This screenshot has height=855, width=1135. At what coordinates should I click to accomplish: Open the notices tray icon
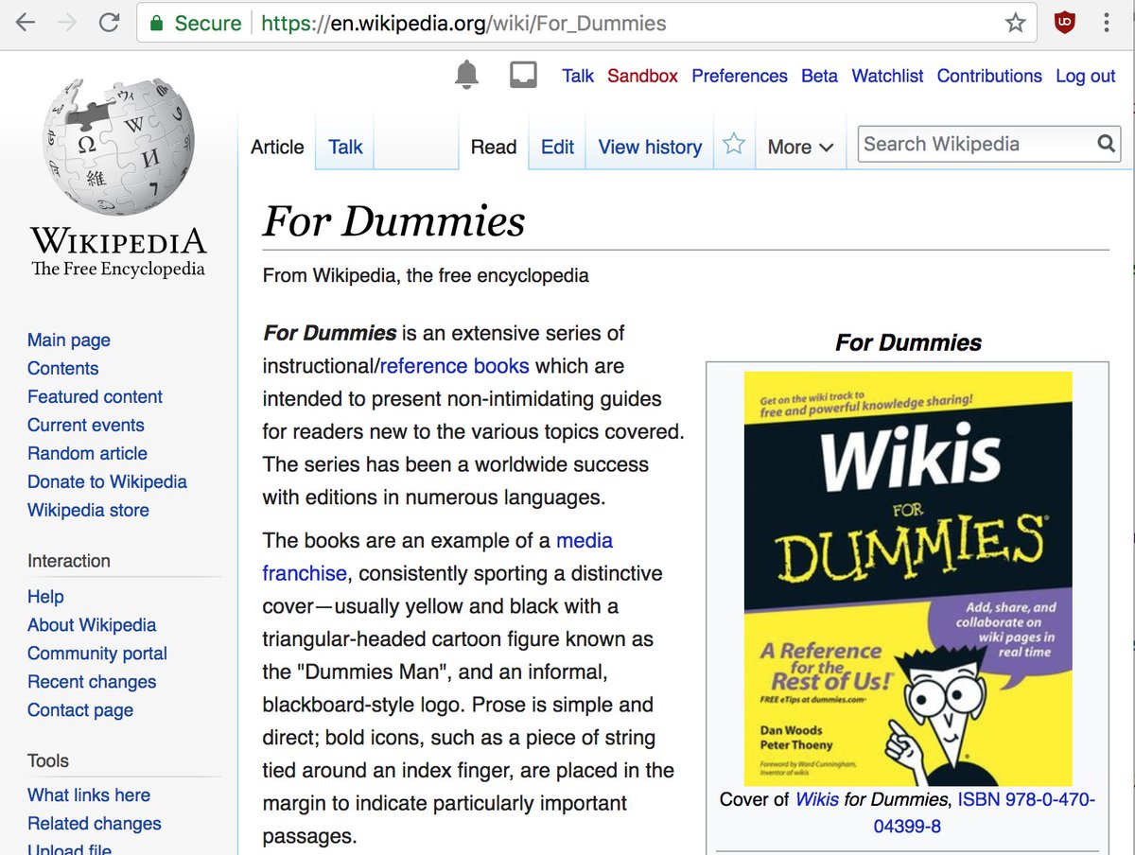[x=522, y=76]
